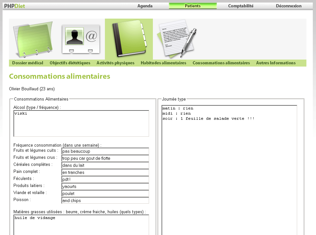Go to the Patients menu

(193, 6)
